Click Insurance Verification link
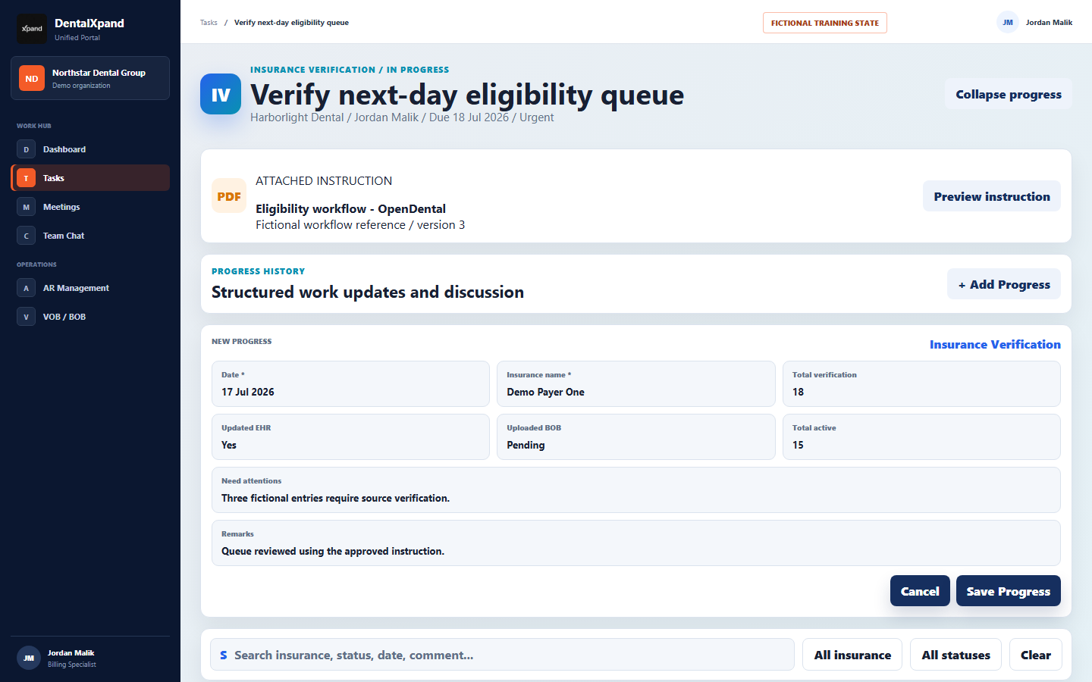This screenshot has width=1092, height=682. coord(995,344)
